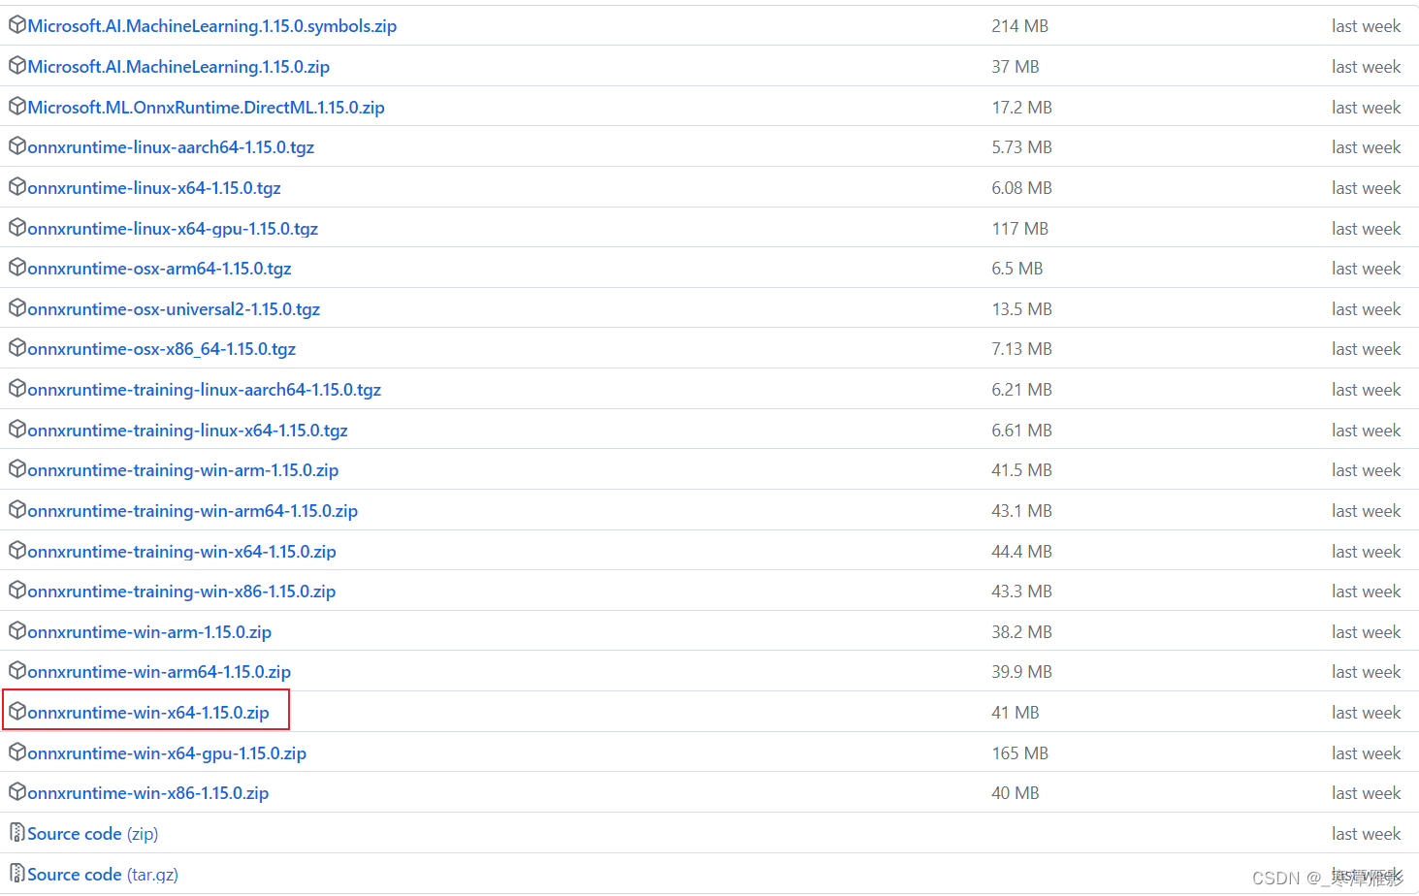Click the 37 MB file size
Image resolution: width=1419 pixels, height=896 pixels.
coord(1016,67)
